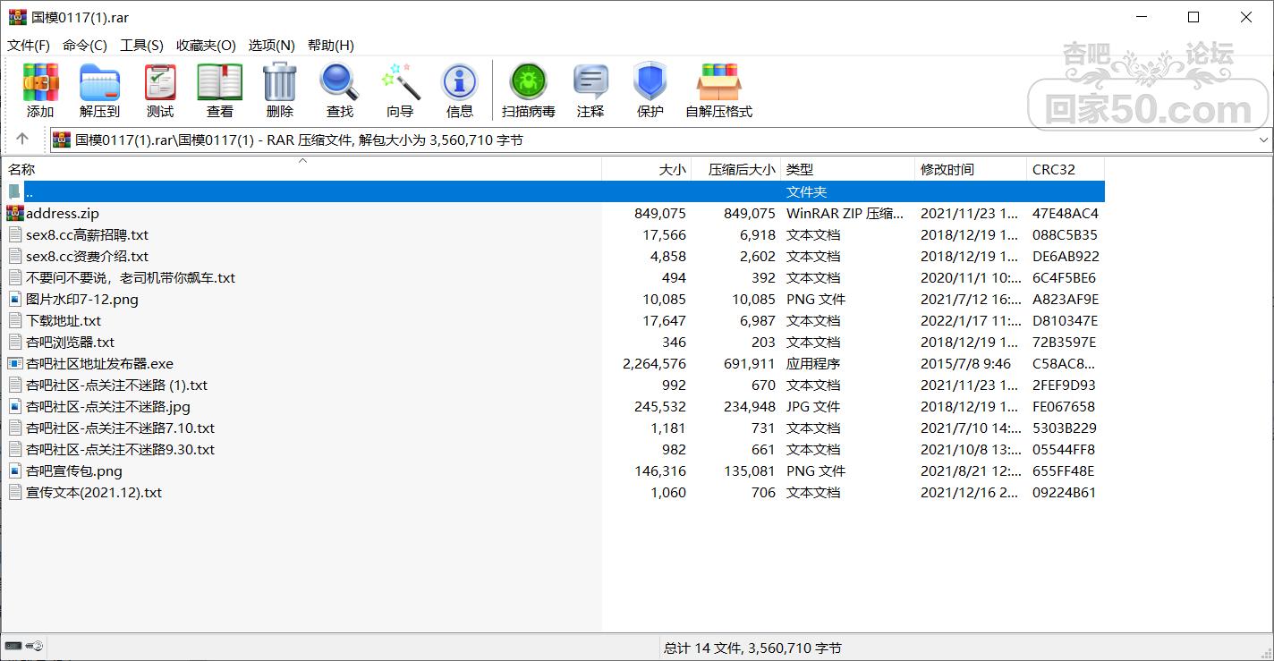This screenshot has height=661, width=1274.
Task: Click the 信息 (Info) toolbar icon
Action: (x=460, y=83)
